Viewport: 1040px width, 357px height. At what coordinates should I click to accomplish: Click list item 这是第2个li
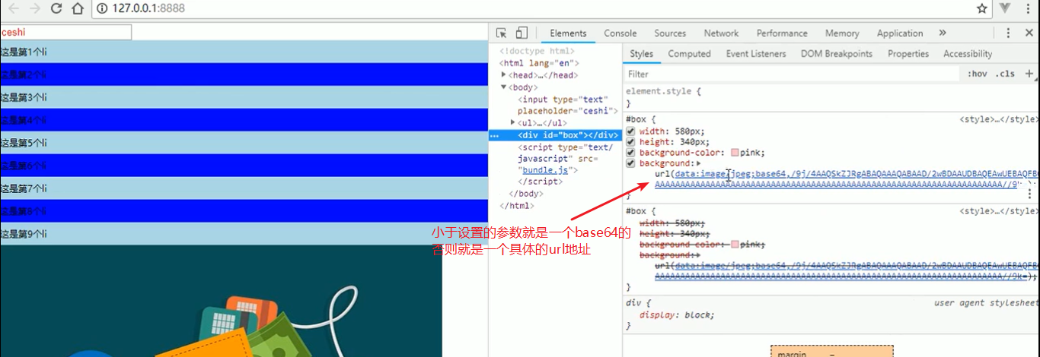click(244, 74)
